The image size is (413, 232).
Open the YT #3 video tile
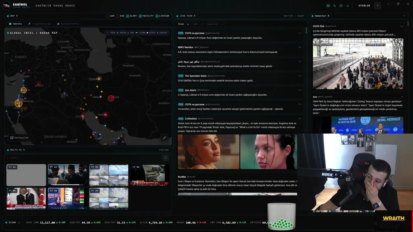[109, 175]
